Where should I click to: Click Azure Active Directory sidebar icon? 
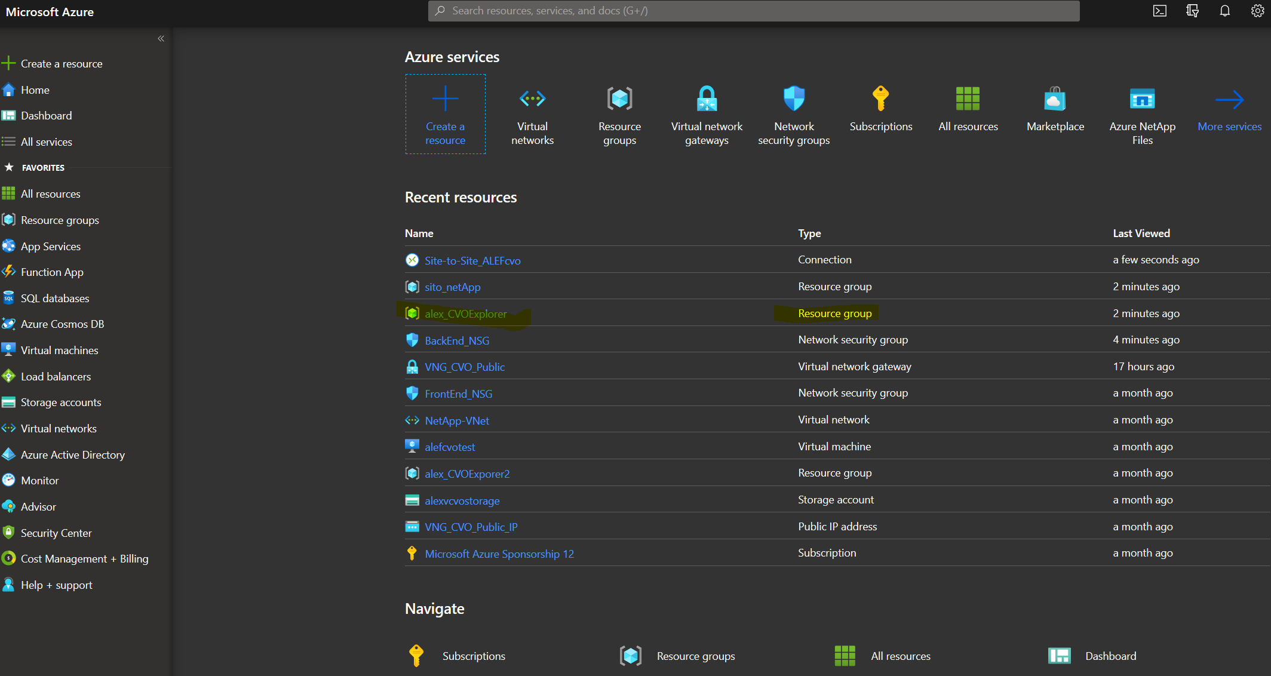click(x=8, y=454)
